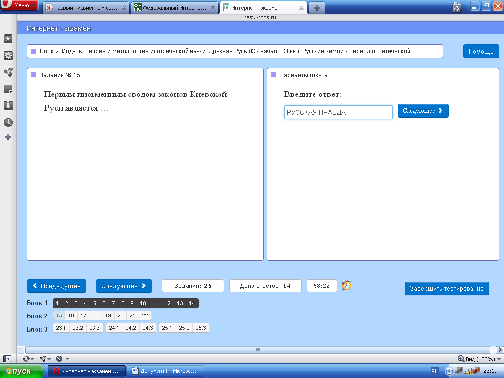
Task: Click the alarm clock timer icon
Action: tap(346, 285)
